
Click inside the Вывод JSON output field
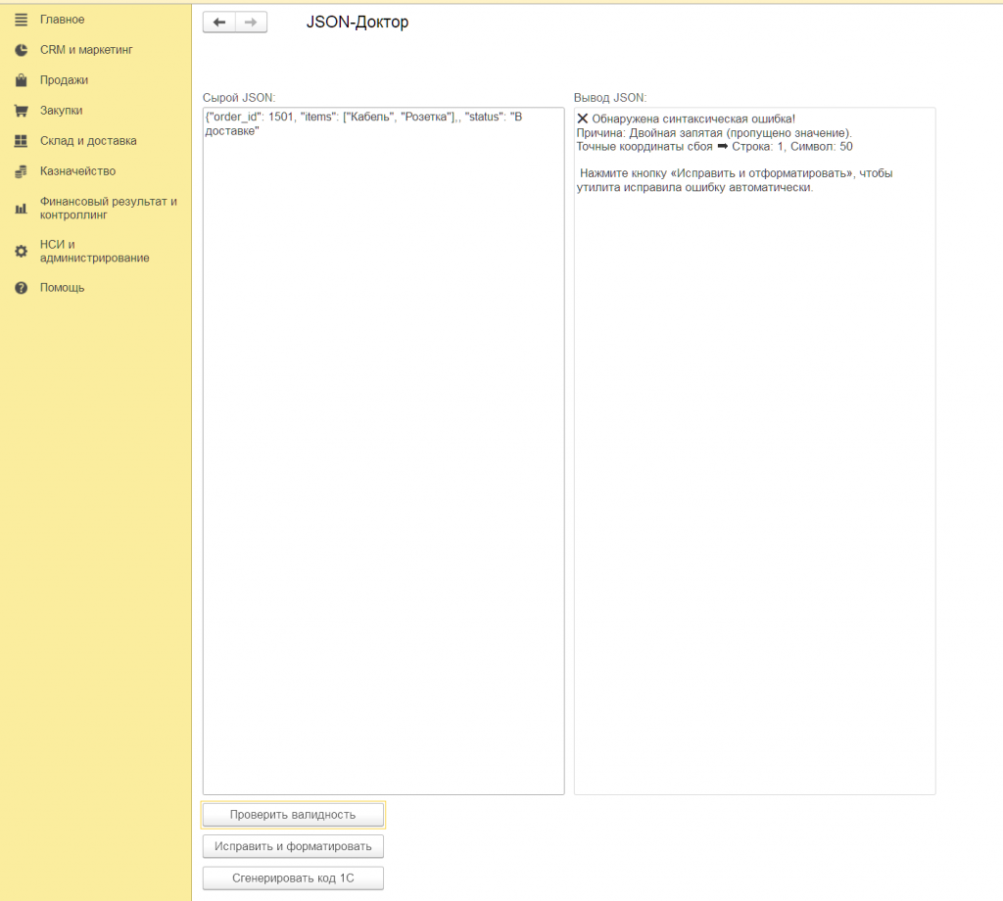click(755, 450)
